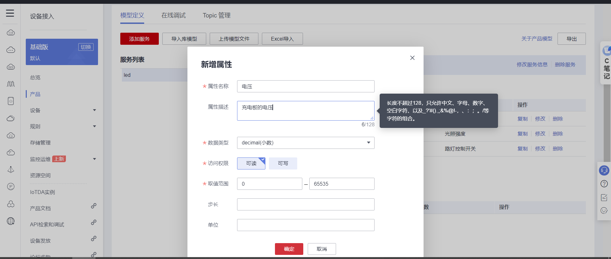Image resolution: width=611 pixels, height=259 pixels.
Task: Open the hamburger navigation menu
Action: click(10, 13)
